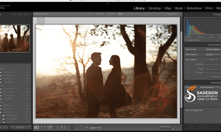Click the filter lock icon
Screen dimensions: 221x132
(180, 14)
